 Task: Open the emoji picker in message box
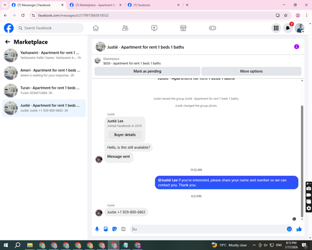point(289,229)
